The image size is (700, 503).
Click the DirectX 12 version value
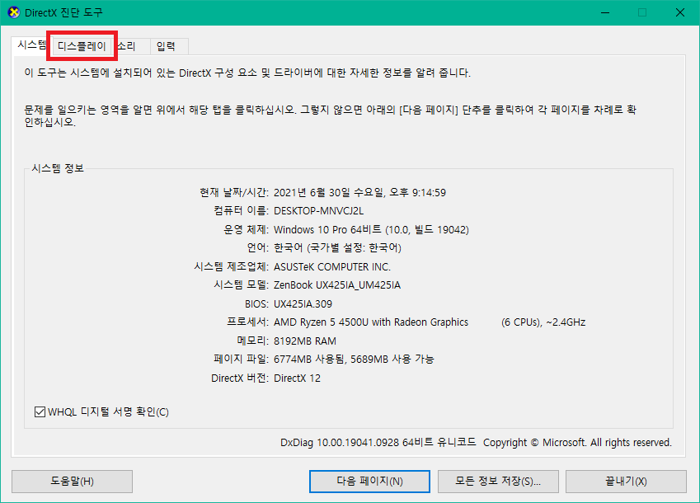pos(297,378)
